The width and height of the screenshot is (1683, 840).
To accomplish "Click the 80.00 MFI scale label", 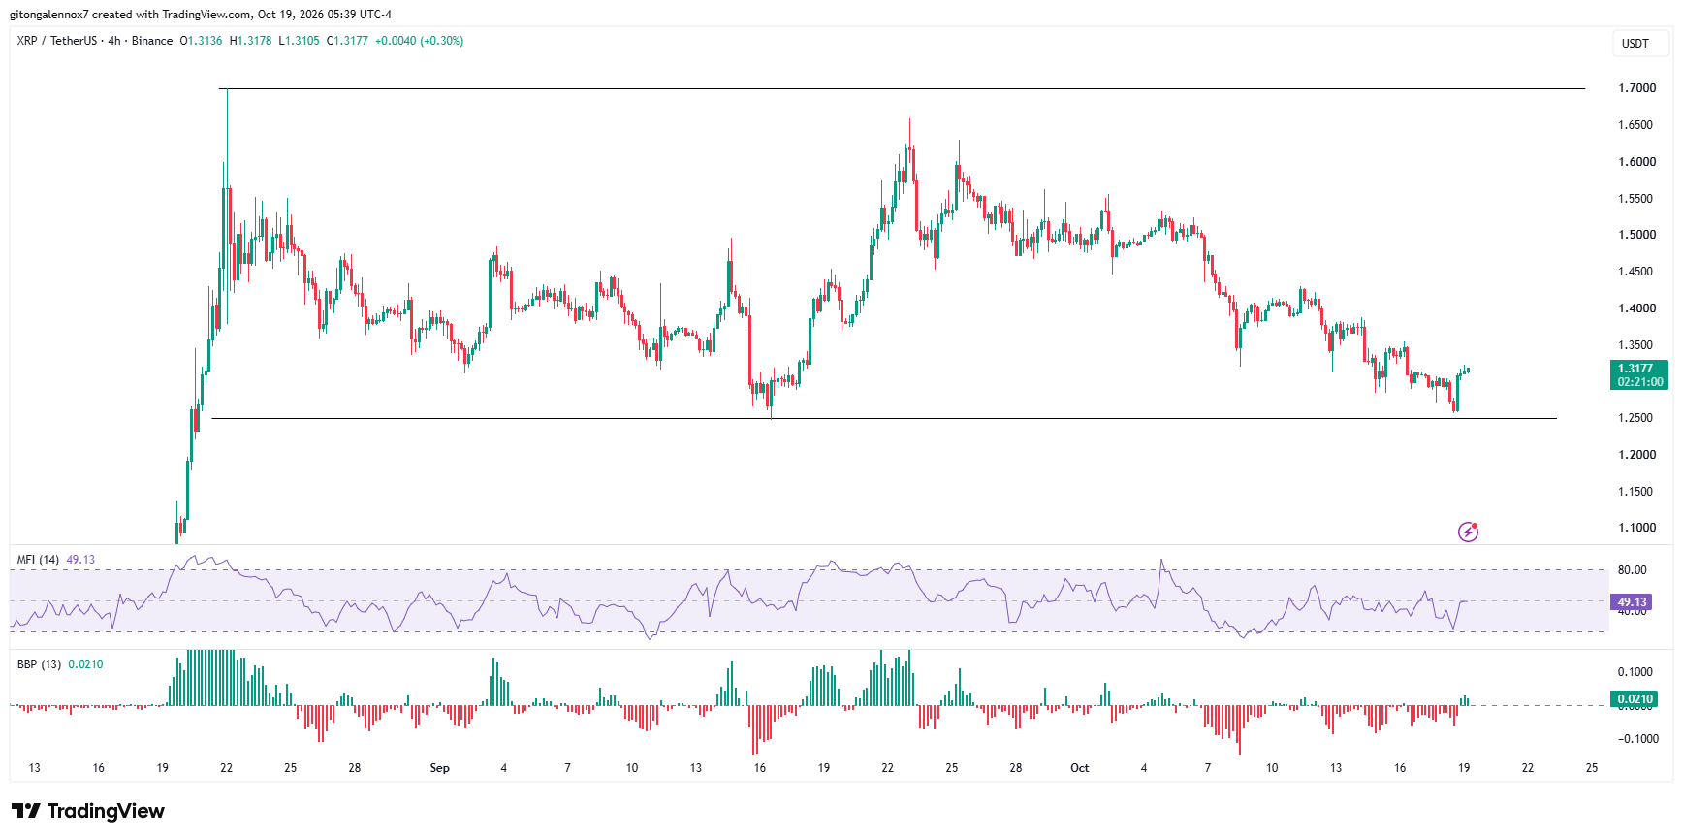I will (1633, 570).
